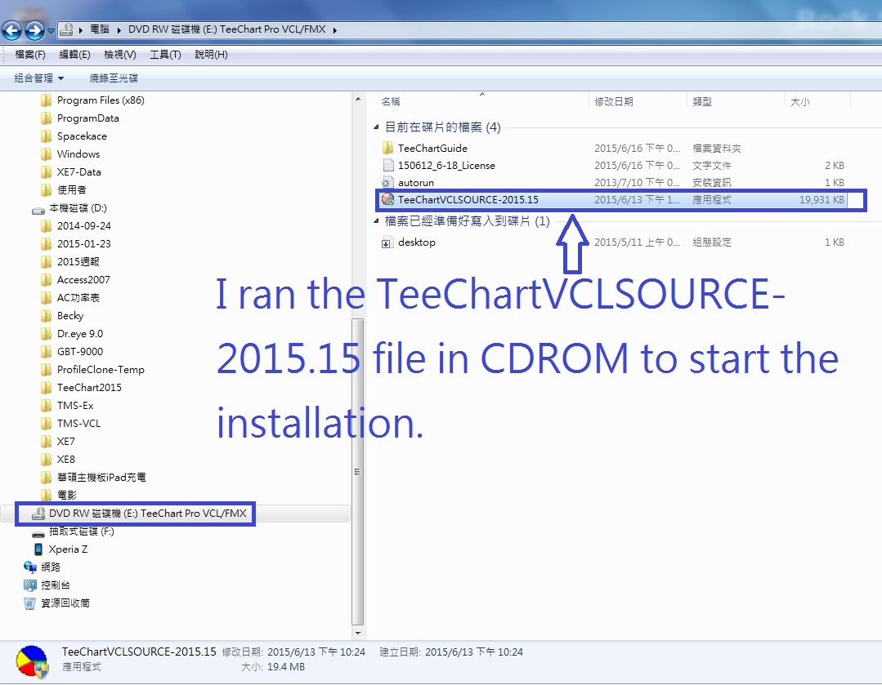
Task: Select Program Files (x86) folder in tree
Action: pyautogui.click(x=100, y=100)
